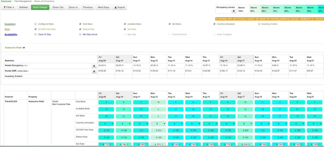Click Sold Beds cell for Mon Aug-12
324x147 pixels.
click(x=158, y=102)
